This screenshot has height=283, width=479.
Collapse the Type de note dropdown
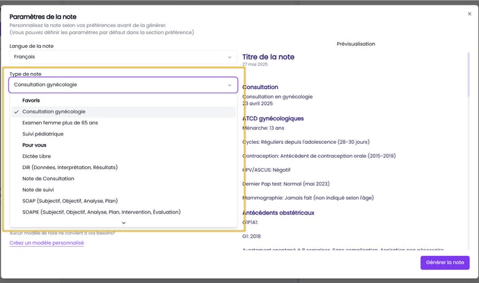[123, 85]
